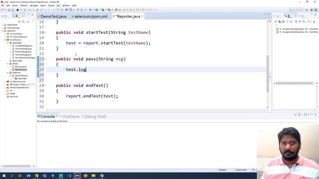Click the Windows Start button
This screenshot has height=179, width=319.
pos(4,176)
